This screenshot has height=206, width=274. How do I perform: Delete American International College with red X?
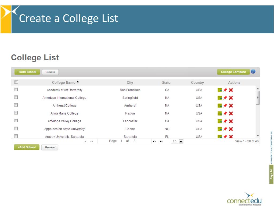coord(231,98)
